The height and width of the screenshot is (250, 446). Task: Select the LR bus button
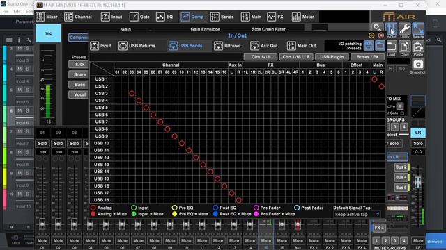click(x=418, y=133)
